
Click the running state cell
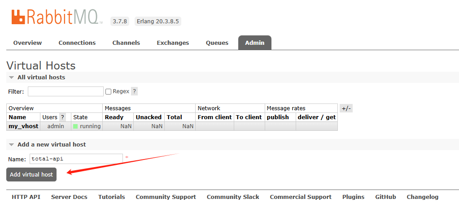(87, 126)
